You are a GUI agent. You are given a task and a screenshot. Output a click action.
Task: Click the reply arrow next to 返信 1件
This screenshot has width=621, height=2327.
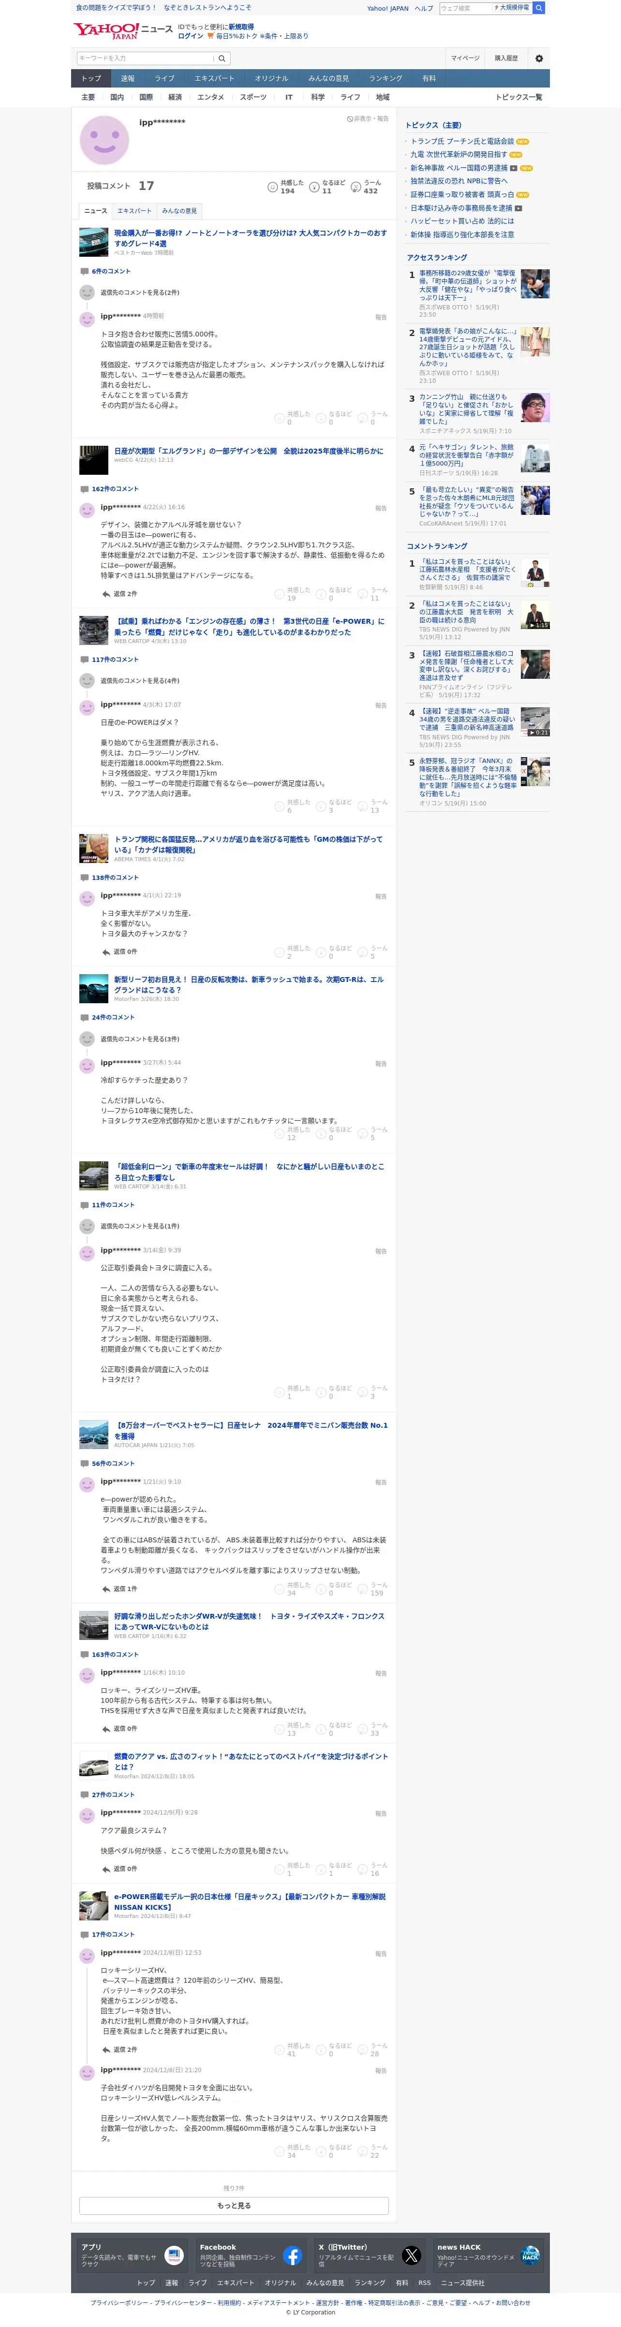tap(106, 1588)
